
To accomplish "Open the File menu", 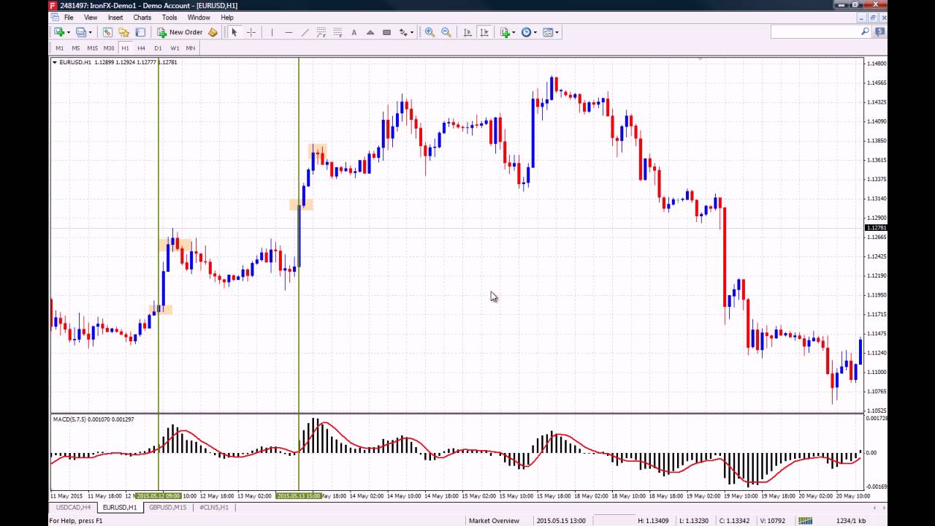I will [69, 18].
